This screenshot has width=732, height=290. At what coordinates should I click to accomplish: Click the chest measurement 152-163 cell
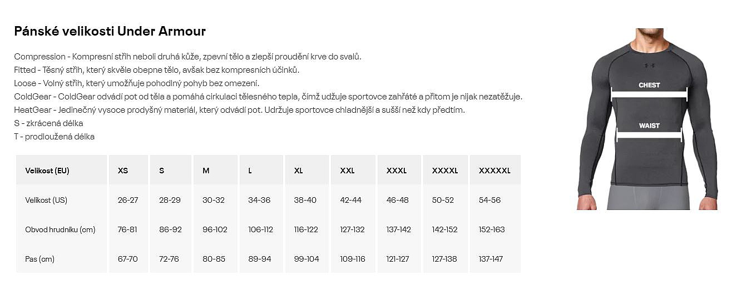click(492, 229)
